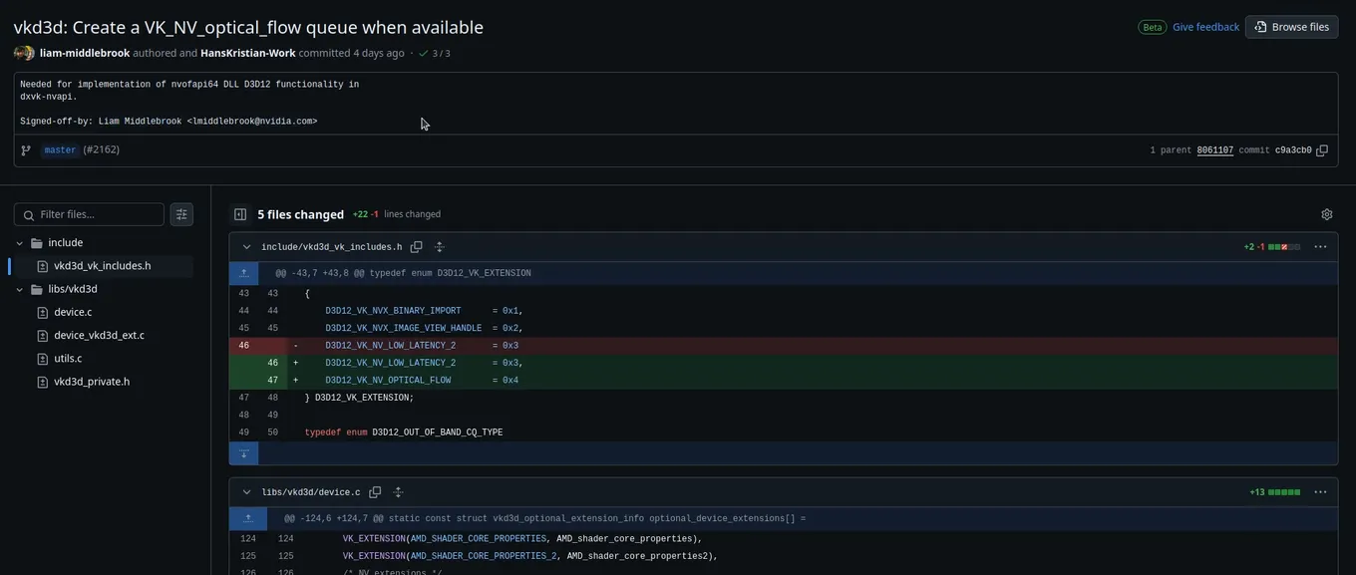This screenshot has width=1356, height=575.
Task: Toggle the file tree sidebar
Action: (240, 214)
